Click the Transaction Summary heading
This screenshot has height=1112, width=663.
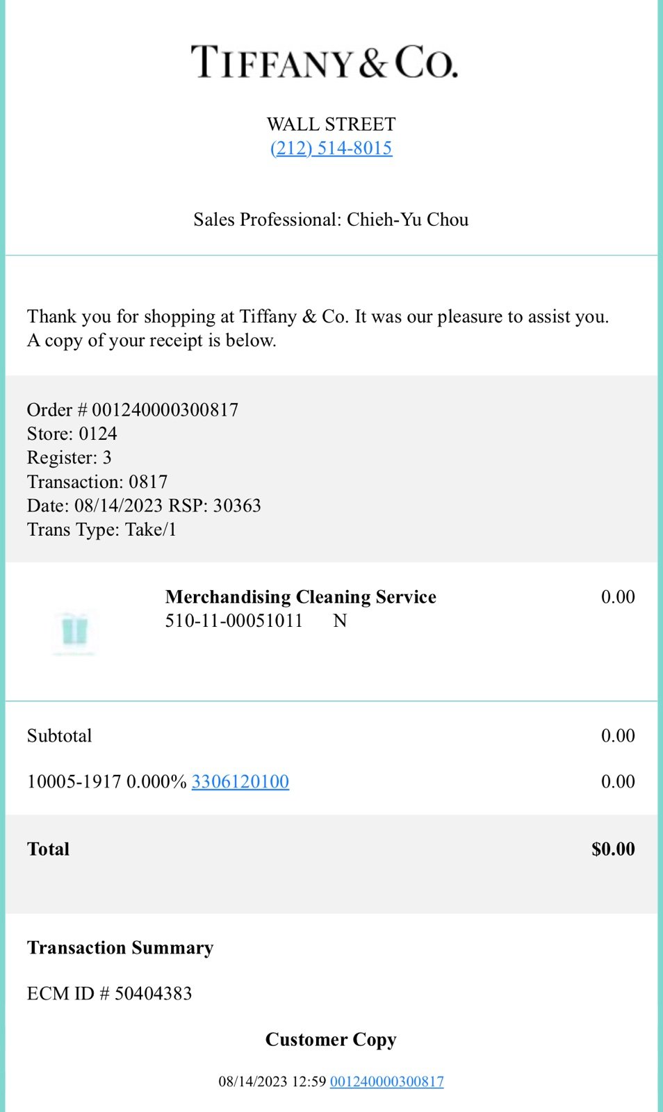click(x=120, y=948)
